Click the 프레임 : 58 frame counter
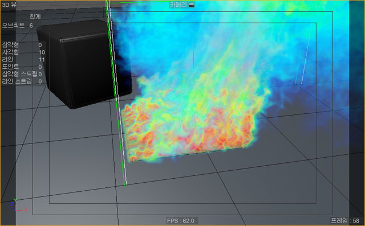This screenshot has width=365, height=226. [x=345, y=220]
